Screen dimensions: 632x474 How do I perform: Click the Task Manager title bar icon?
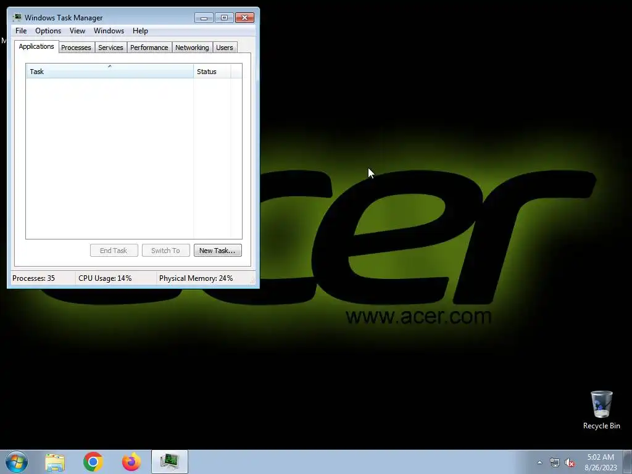tap(17, 17)
